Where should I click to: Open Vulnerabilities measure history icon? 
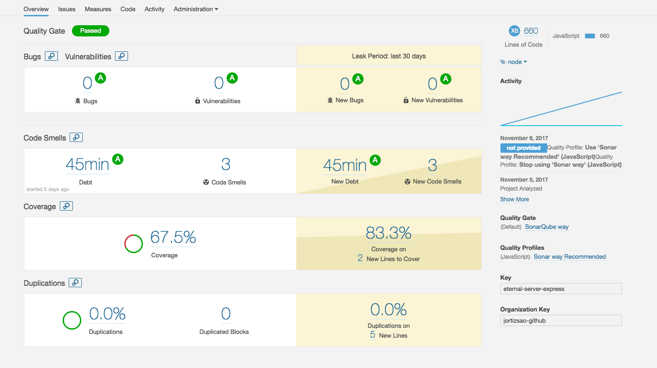pyautogui.click(x=121, y=56)
